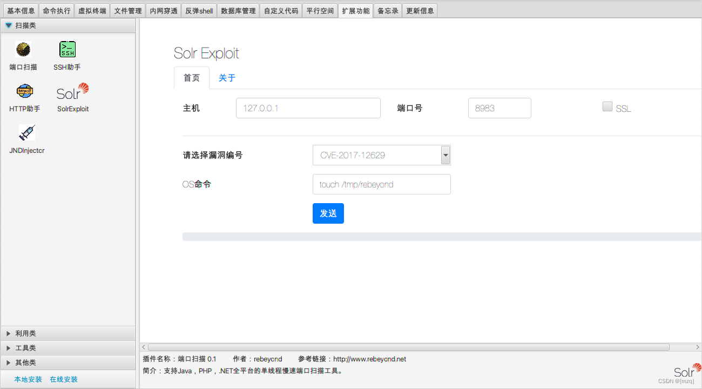Open the SSH助手 plugin icon

[x=67, y=50]
